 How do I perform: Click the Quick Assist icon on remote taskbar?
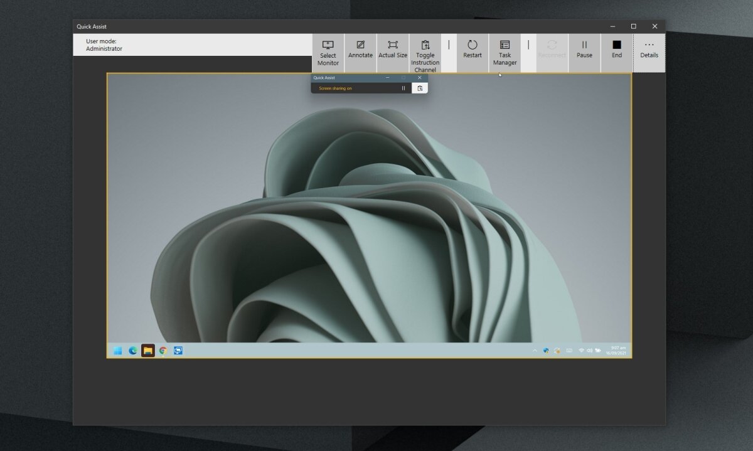pos(178,351)
